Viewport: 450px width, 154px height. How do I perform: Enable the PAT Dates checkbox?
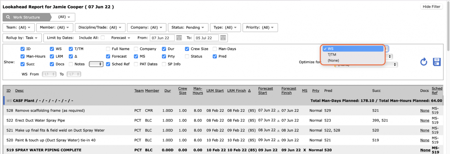coord(136,64)
